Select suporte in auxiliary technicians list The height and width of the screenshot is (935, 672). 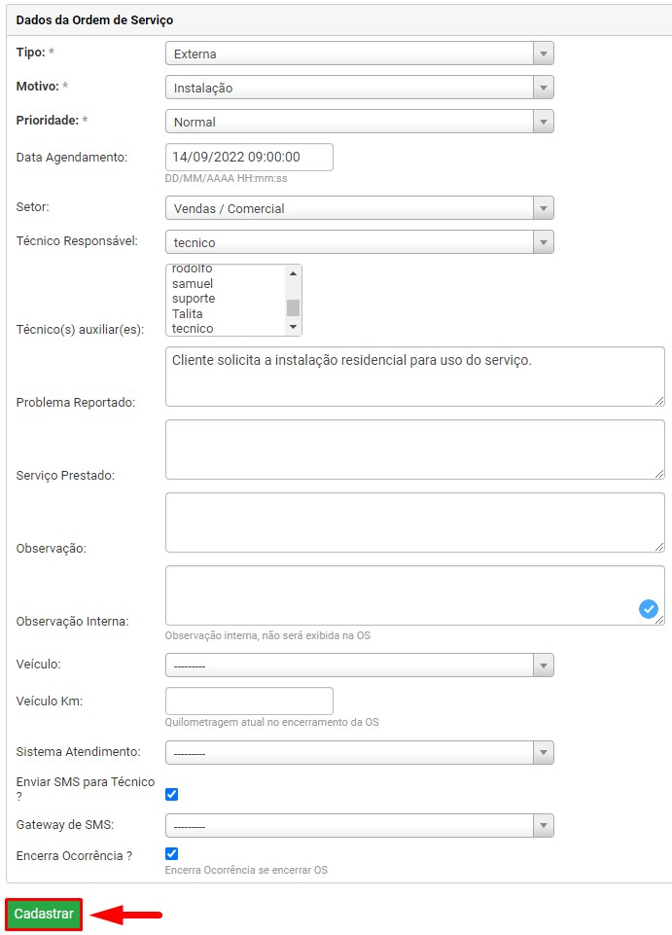click(x=194, y=299)
